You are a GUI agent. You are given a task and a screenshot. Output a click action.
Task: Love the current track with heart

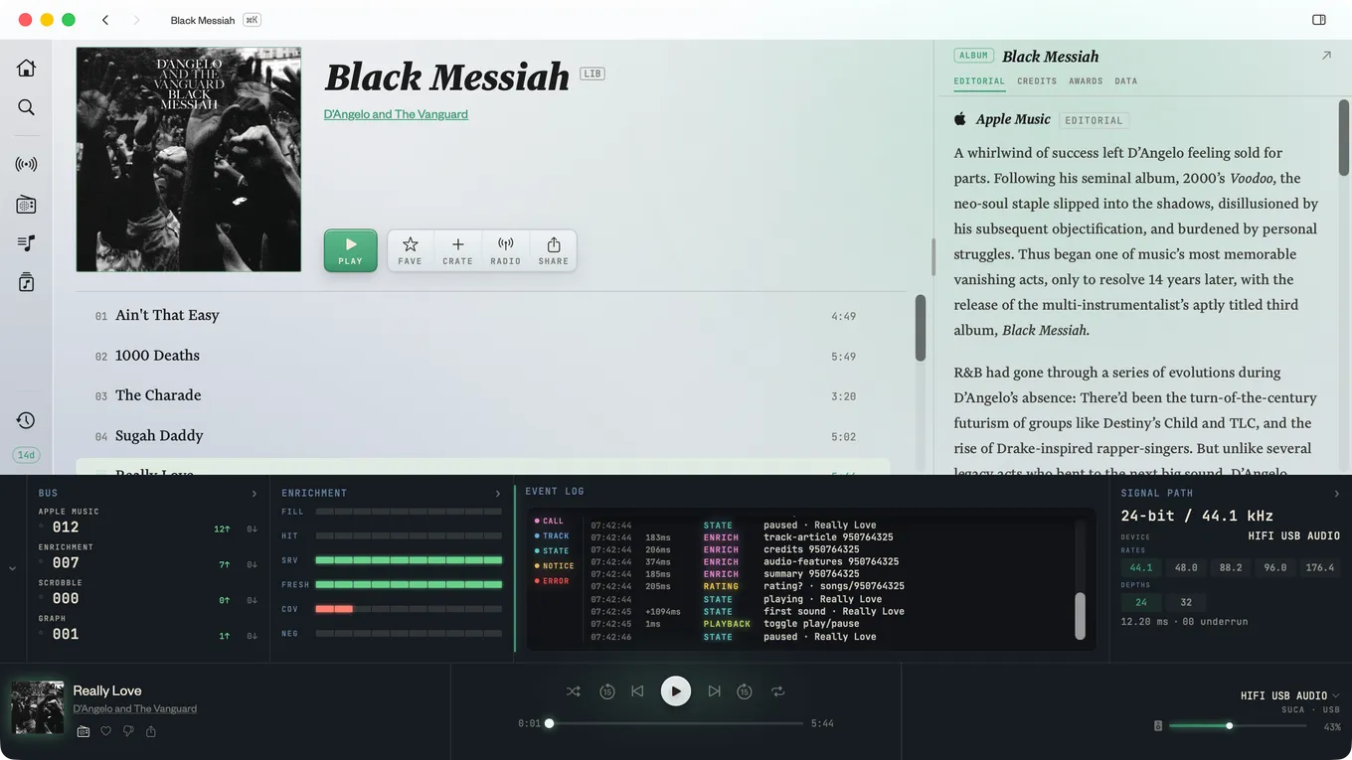pyautogui.click(x=106, y=732)
